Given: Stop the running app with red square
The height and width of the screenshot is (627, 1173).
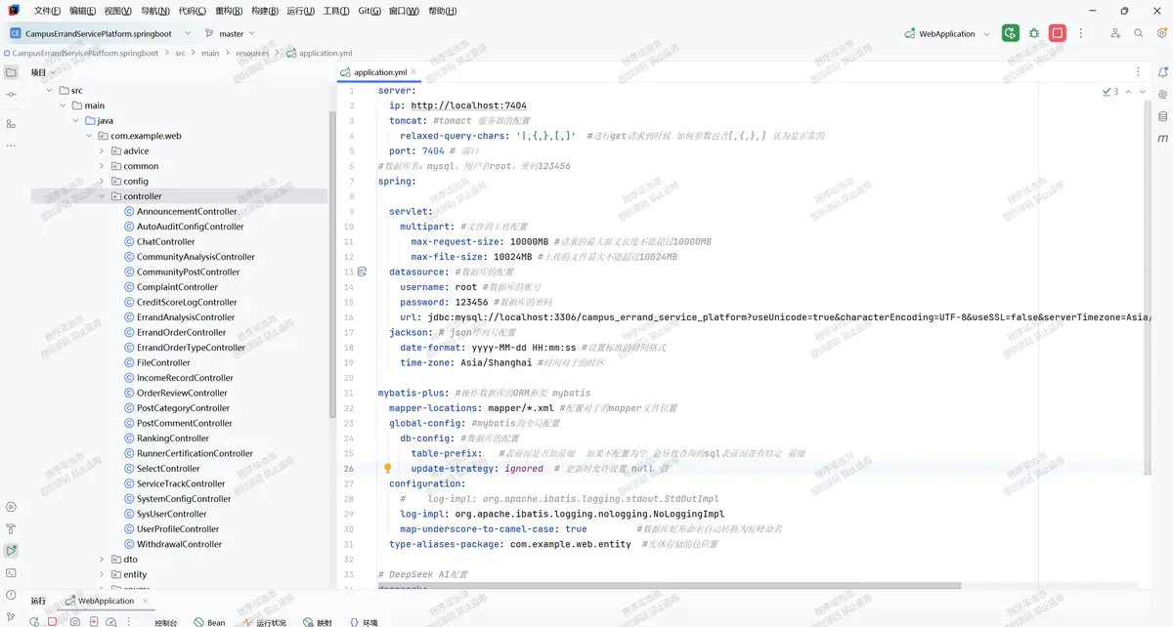Looking at the screenshot, I should [1057, 33].
